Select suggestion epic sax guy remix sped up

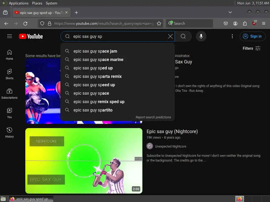pyautogui.click(x=118, y=102)
